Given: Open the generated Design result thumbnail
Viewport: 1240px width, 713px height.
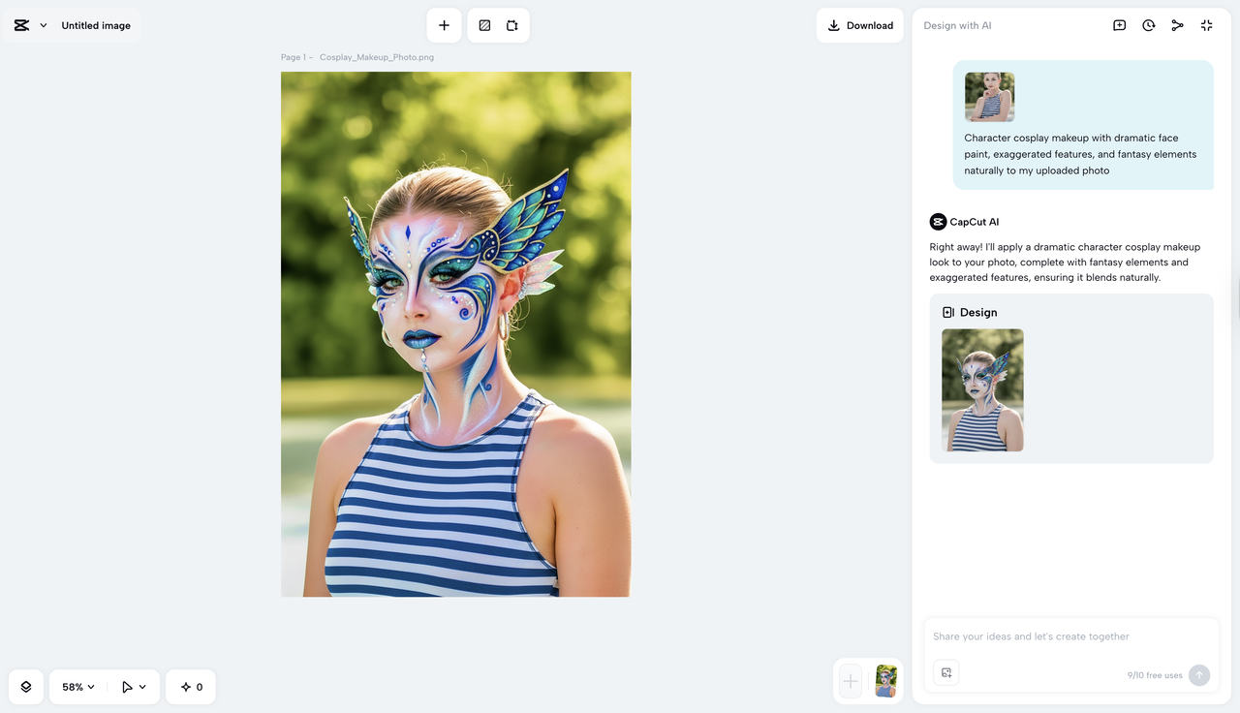Looking at the screenshot, I should [982, 390].
